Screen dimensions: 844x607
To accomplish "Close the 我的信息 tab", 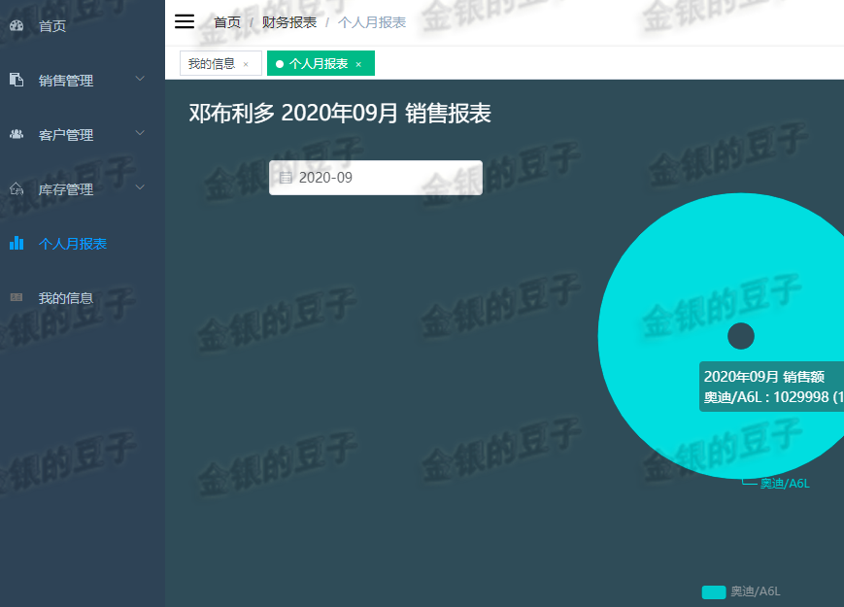I will 246,63.
